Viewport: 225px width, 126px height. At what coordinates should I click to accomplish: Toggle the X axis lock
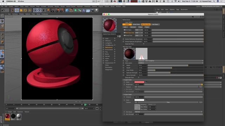pos(35,10)
